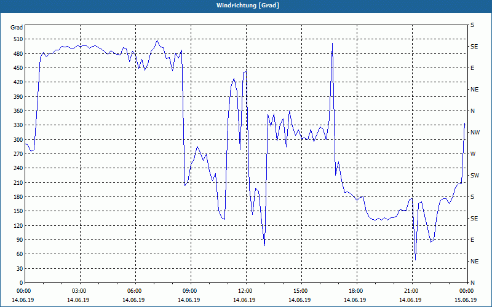The height and width of the screenshot is (307, 492).
Task: Click the 14.06.19 date beneath 03:00
Action: click(78, 300)
